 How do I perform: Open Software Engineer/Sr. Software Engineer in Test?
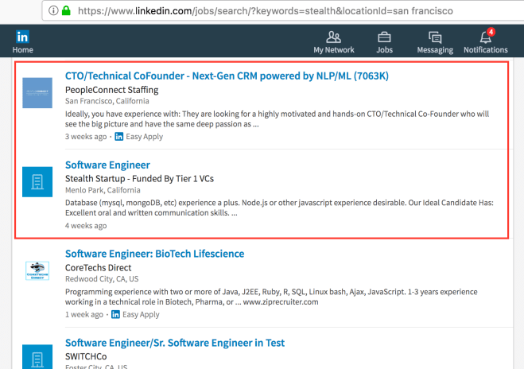click(x=174, y=343)
